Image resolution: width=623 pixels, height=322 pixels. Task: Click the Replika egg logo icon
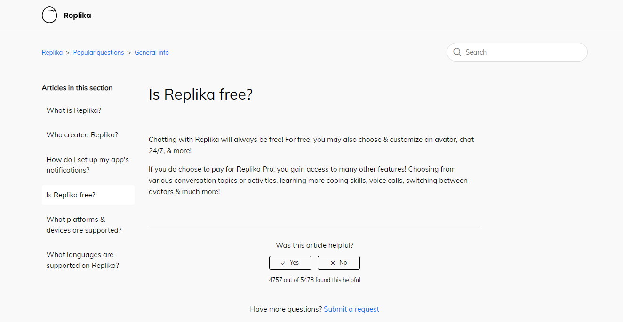point(49,15)
